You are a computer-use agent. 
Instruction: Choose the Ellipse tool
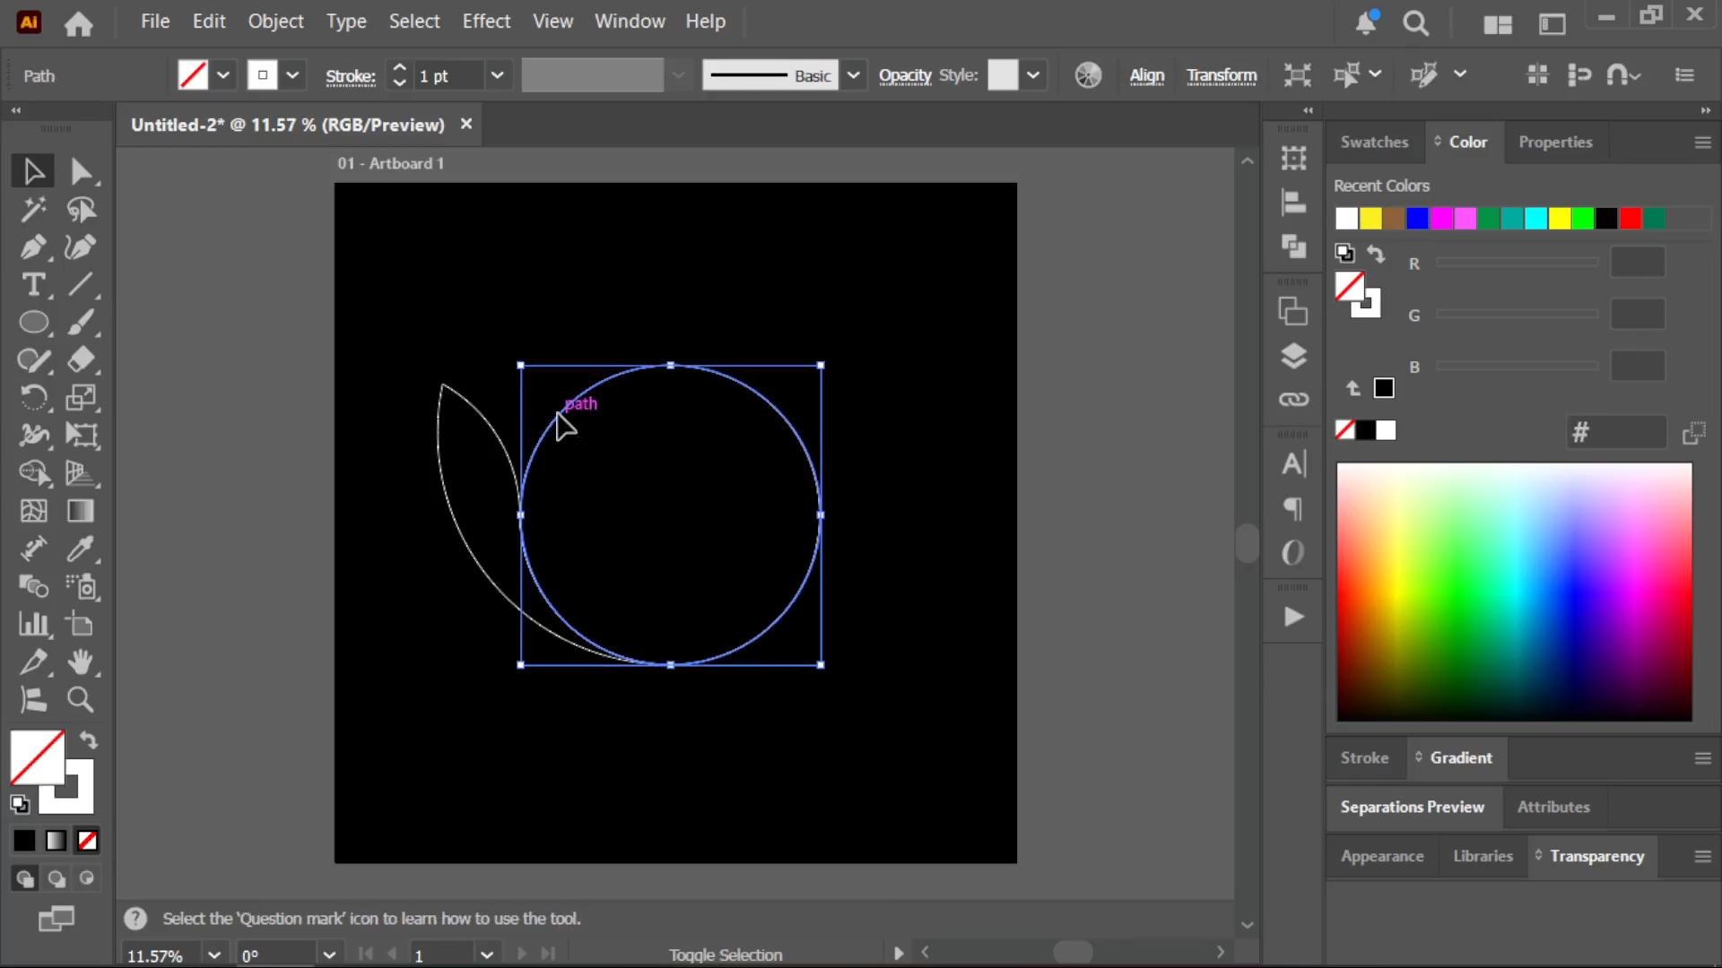(33, 323)
